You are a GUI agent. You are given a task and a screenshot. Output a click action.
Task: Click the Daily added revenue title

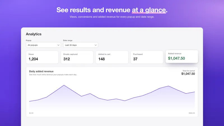coord(41,71)
